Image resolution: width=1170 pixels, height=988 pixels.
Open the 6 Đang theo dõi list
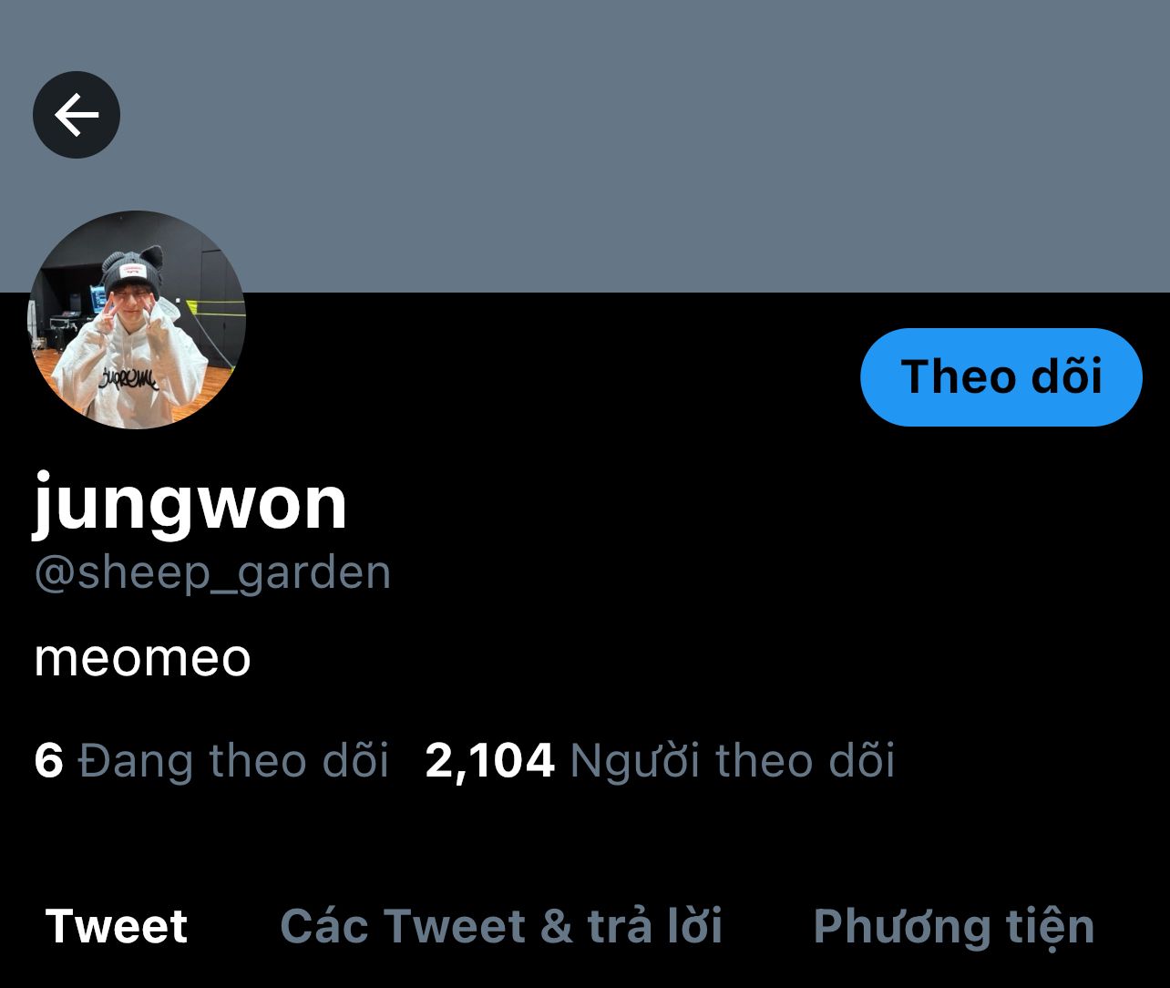click(x=211, y=760)
